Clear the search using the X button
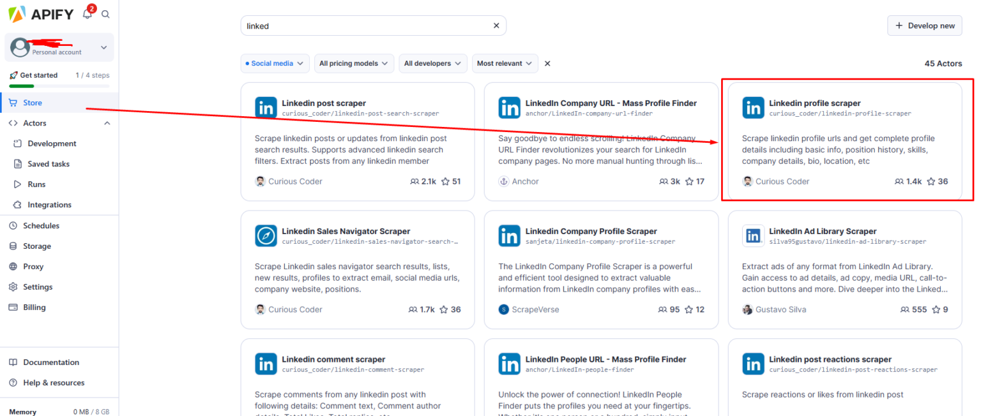Viewport: 981px width, 416px height. 496,26
